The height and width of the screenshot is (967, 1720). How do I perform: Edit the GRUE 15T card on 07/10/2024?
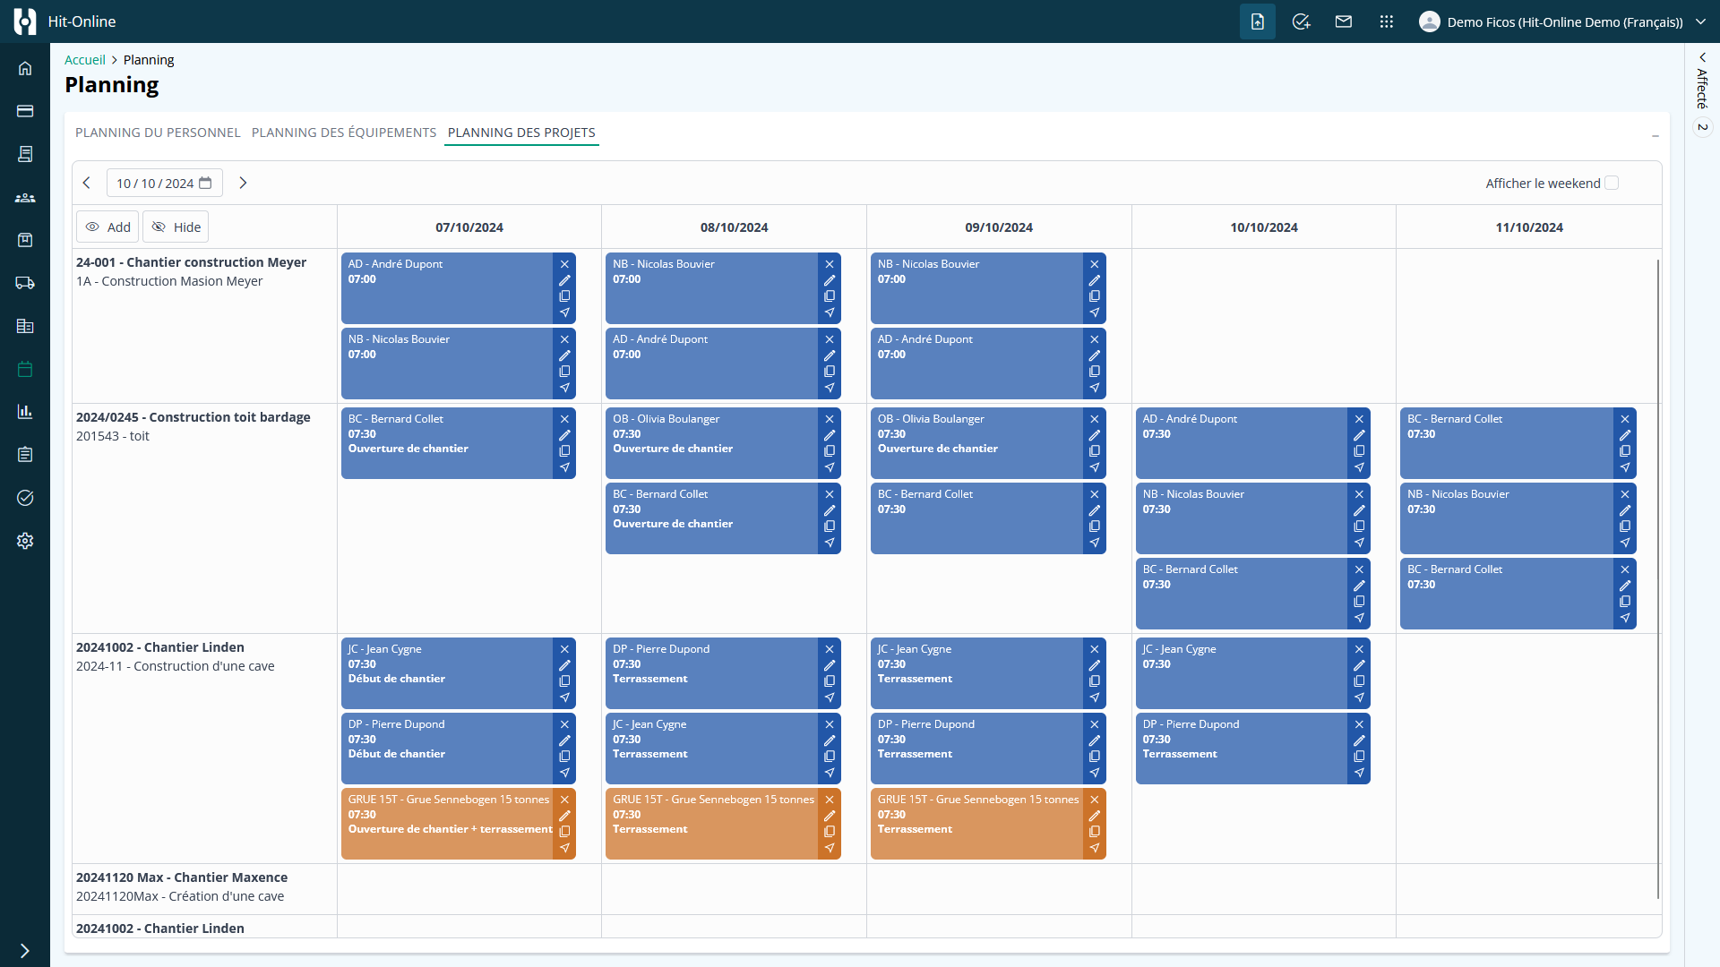[x=564, y=816]
